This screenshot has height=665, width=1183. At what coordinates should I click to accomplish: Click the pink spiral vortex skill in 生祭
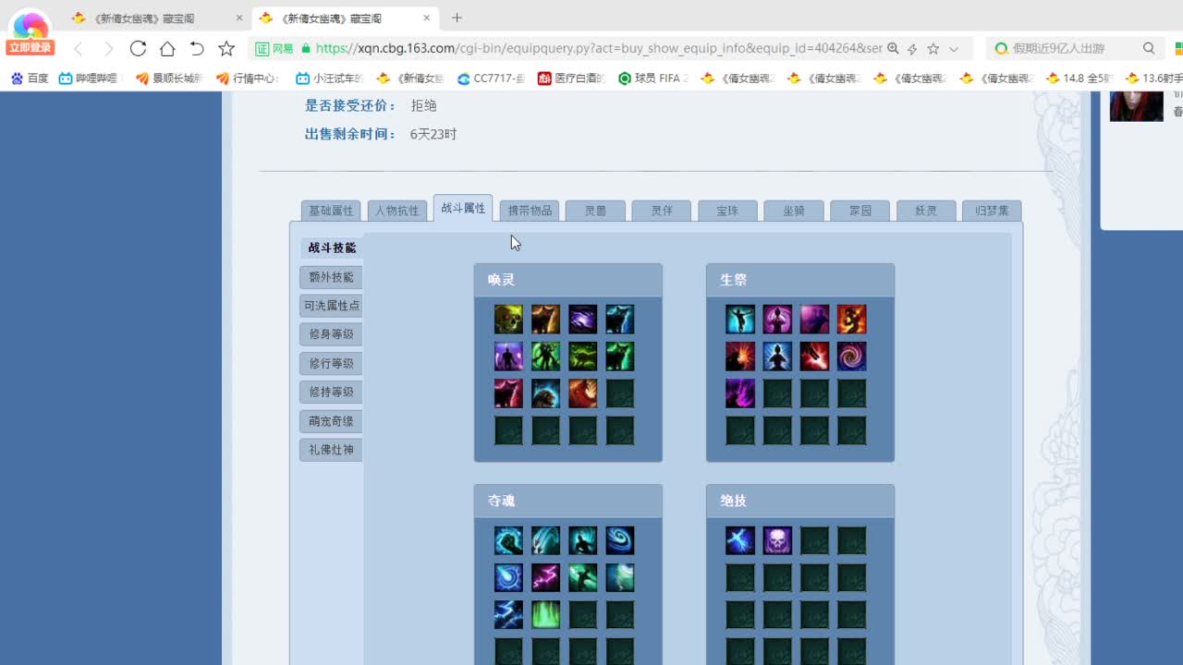(851, 357)
